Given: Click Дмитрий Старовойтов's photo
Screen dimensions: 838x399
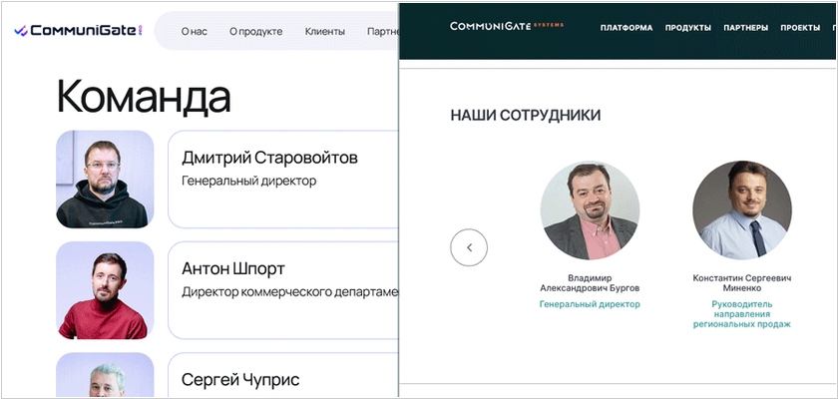Looking at the screenshot, I should (105, 180).
